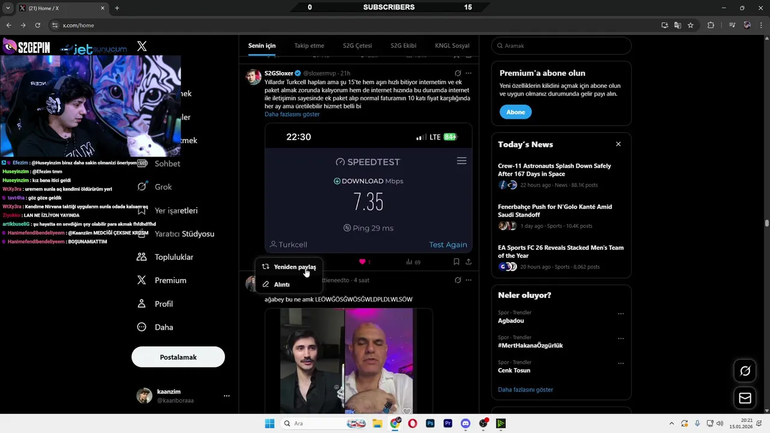Open more options on '4 saat' post

(469, 280)
